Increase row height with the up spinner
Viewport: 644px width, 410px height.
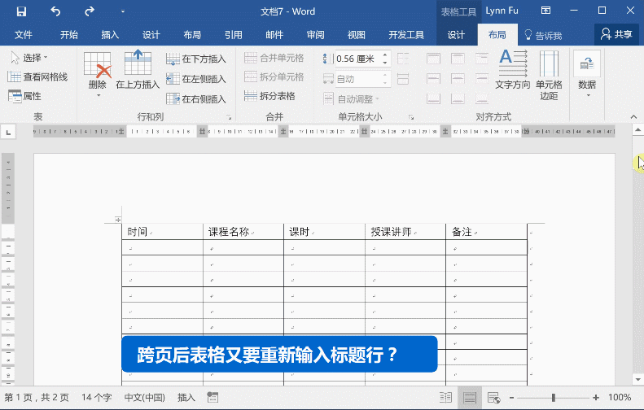(x=385, y=55)
